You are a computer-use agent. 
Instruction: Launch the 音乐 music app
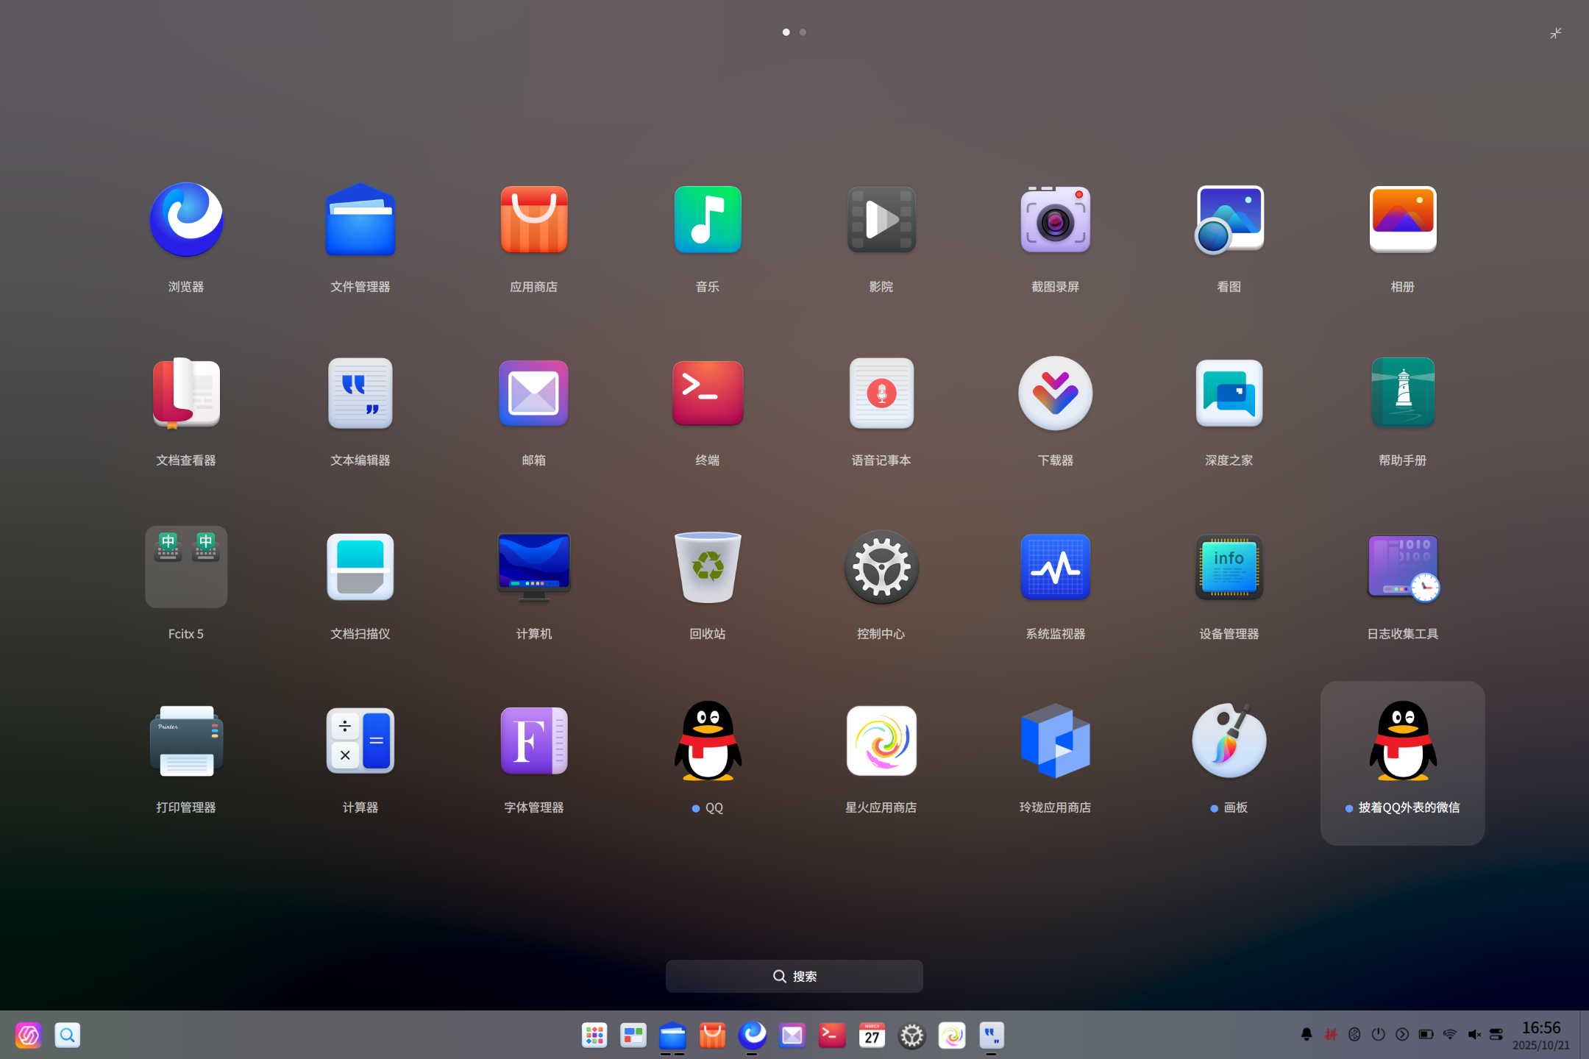708,220
